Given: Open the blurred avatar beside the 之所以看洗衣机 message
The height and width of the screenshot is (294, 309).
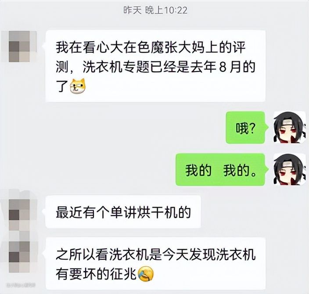Looking at the screenshot, I should pos(19,257).
